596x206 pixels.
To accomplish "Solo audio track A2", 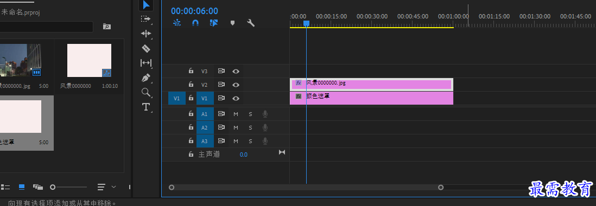I will coord(250,127).
